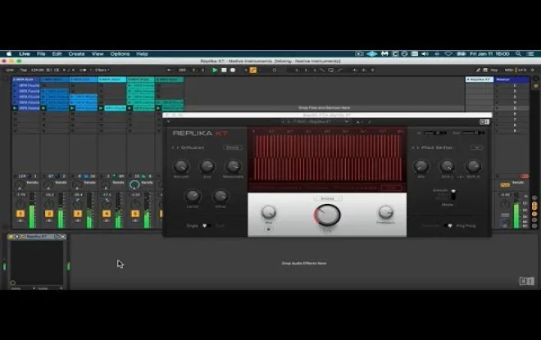Image resolution: width=541 pixels, height=340 pixels.
Task: Open the Pitch Shifter options dropdown
Action: [x=476, y=147]
